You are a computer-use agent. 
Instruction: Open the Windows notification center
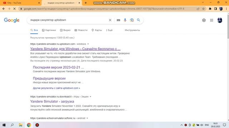click(x=224, y=125)
